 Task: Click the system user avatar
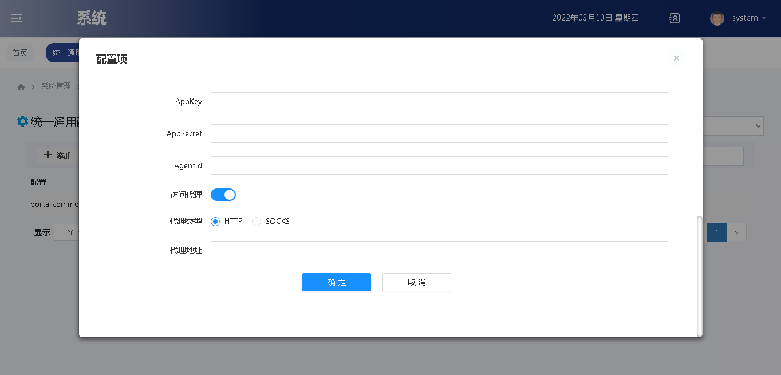tap(717, 18)
